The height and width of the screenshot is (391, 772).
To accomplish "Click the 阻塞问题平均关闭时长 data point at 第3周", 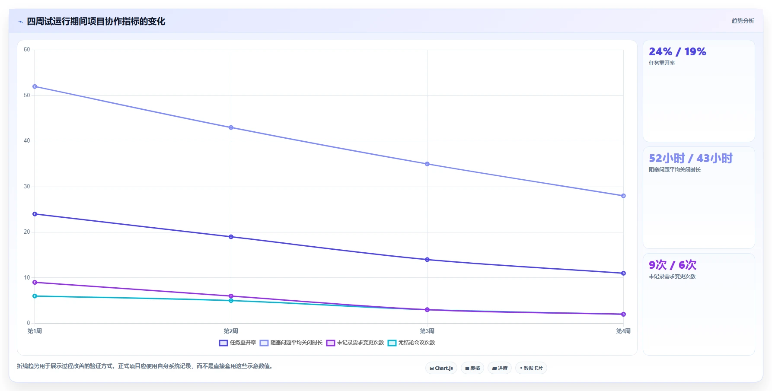I will [427, 164].
